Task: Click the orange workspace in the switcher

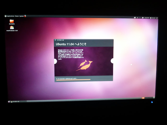Action: pyautogui.click(x=143, y=98)
